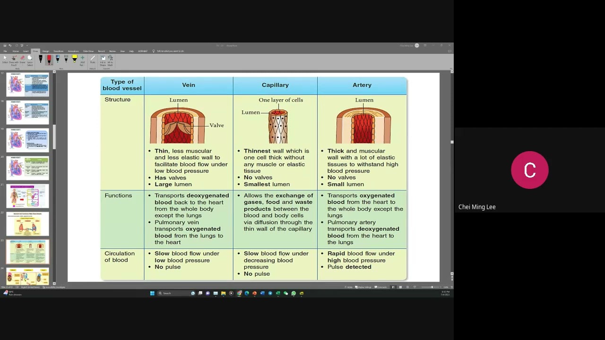Click the taskbar clock and date

[445, 293]
